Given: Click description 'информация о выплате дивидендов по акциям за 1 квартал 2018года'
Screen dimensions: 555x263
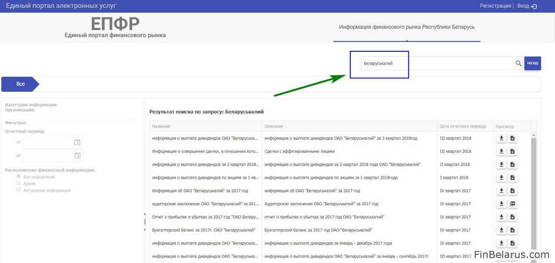Looking at the screenshot, I should click(331, 178).
